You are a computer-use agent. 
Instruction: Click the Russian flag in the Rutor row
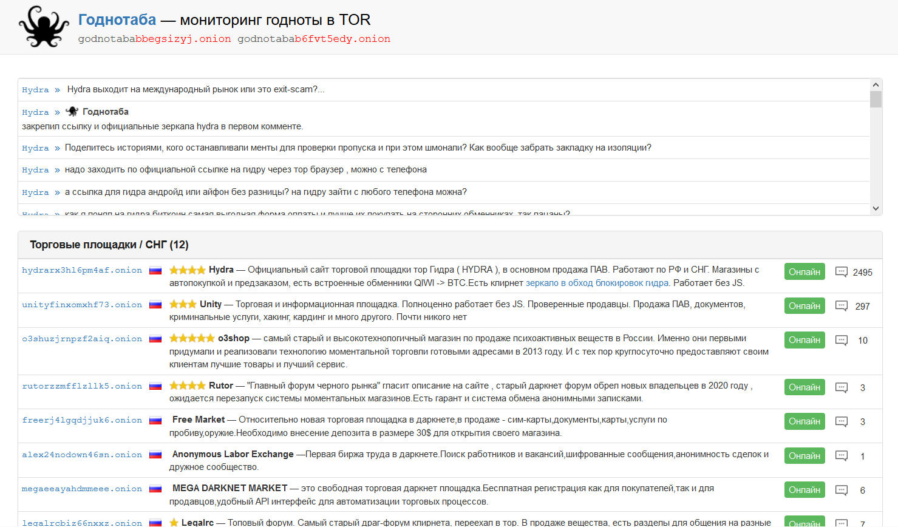coord(155,386)
